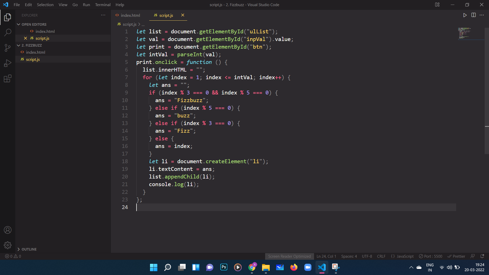Change indentation setting Spaces: 4
Viewport: 489px width, 275px height.
(x=349, y=256)
